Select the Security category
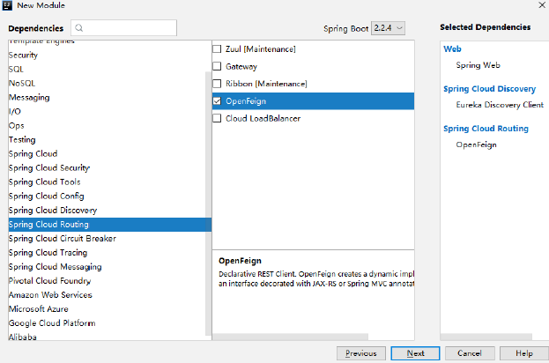 [x=23, y=55]
